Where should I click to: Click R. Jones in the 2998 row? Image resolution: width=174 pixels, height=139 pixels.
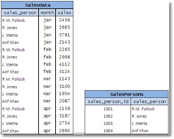(x=10, y=57)
